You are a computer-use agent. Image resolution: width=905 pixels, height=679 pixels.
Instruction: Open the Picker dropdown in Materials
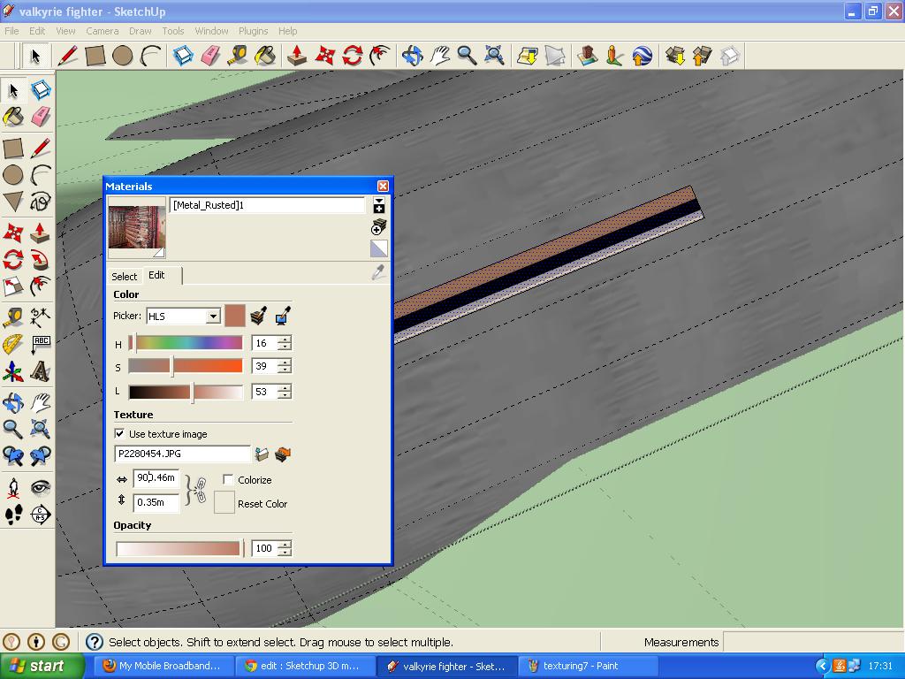pyautogui.click(x=212, y=316)
